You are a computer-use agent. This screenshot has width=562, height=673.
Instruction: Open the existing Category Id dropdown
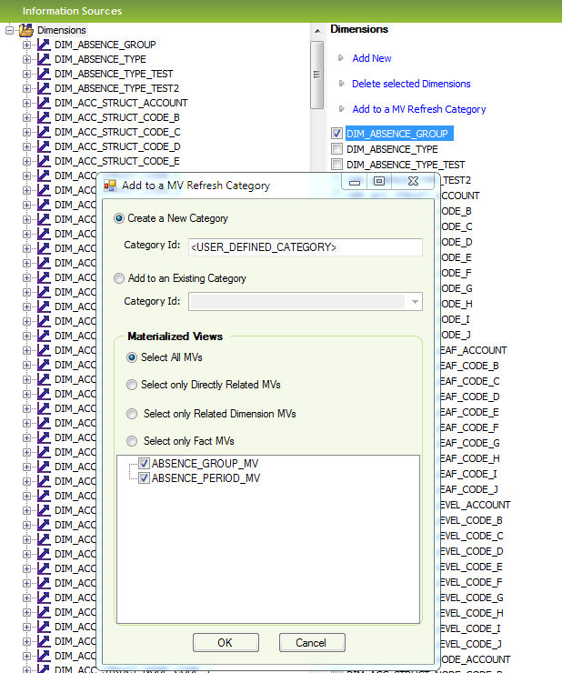pyautogui.click(x=415, y=301)
